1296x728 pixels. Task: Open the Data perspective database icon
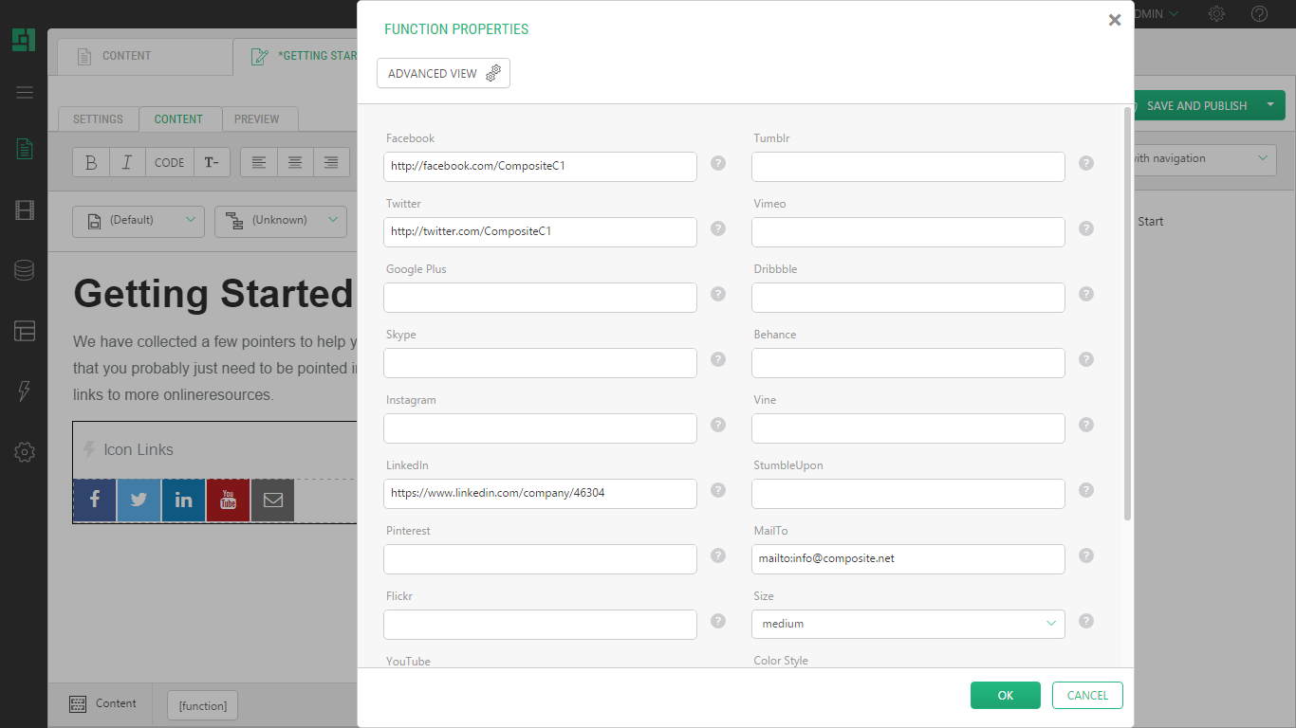[25, 270]
